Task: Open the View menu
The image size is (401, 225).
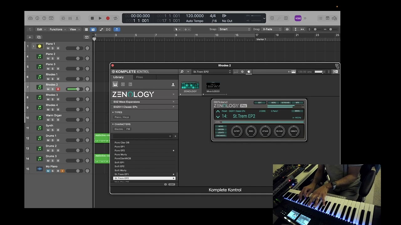Action: [75, 29]
